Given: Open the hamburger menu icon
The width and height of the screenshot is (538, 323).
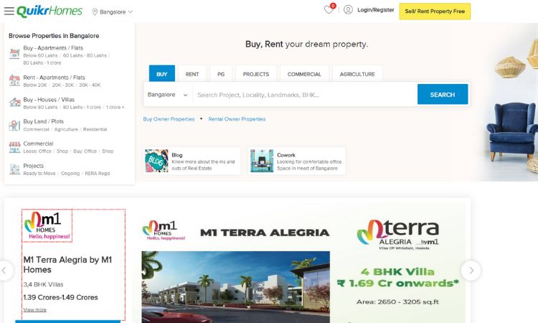Looking at the screenshot, I should point(9,11).
